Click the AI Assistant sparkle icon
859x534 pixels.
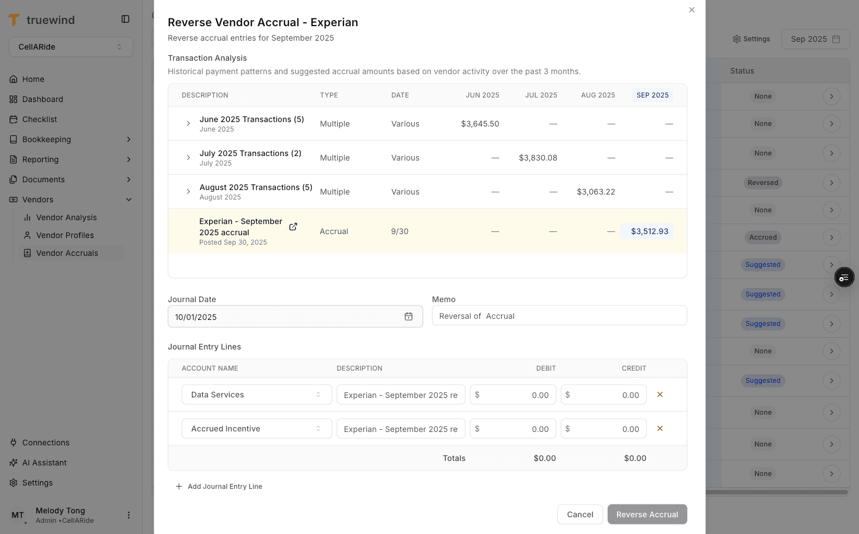pyautogui.click(x=13, y=463)
